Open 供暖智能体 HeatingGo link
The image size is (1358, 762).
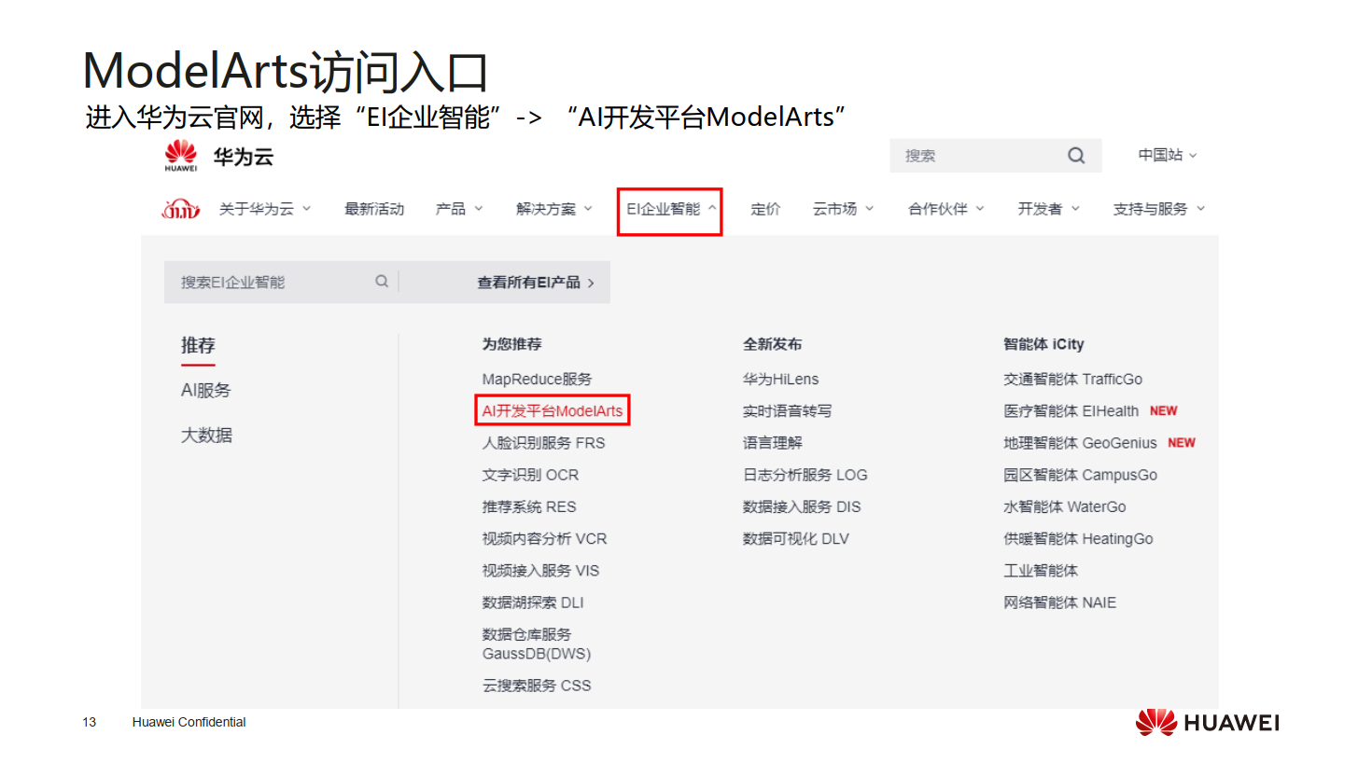(x=1078, y=539)
